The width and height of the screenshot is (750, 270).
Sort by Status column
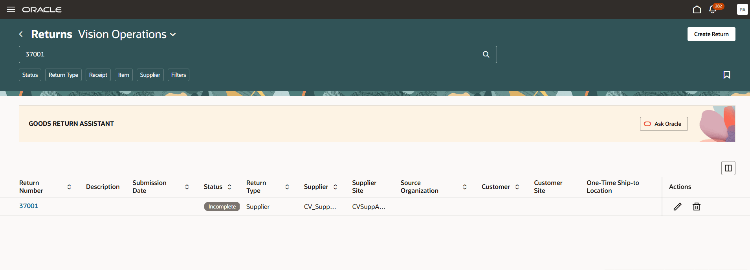click(x=229, y=187)
